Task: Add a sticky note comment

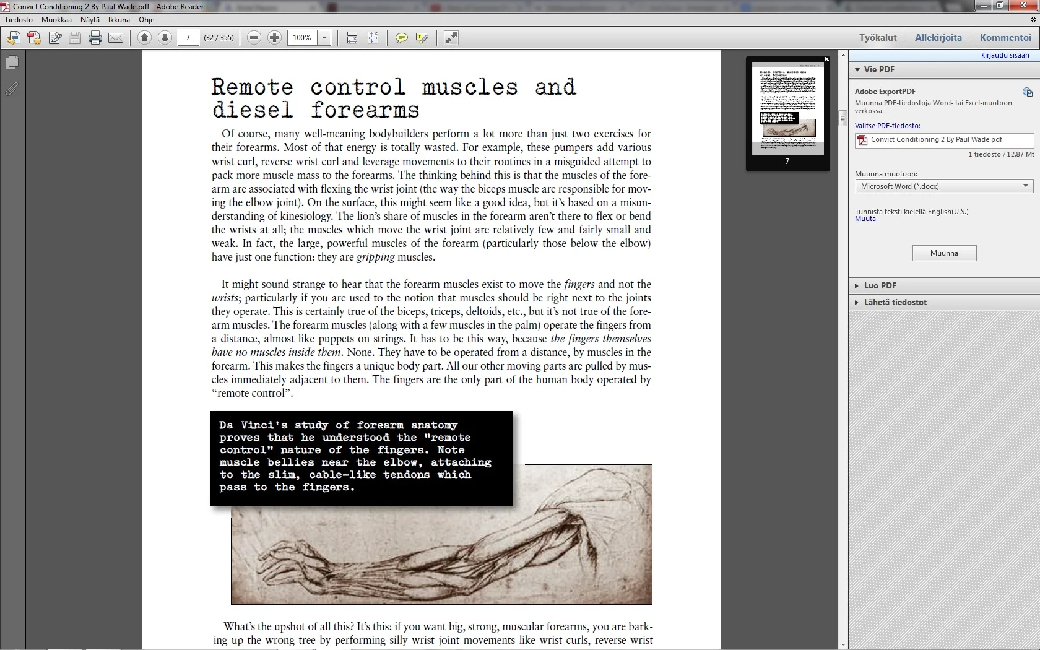Action: [401, 38]
